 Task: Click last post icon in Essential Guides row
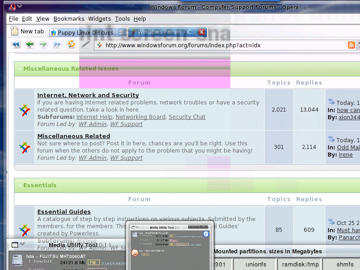[x=331, y=221]
